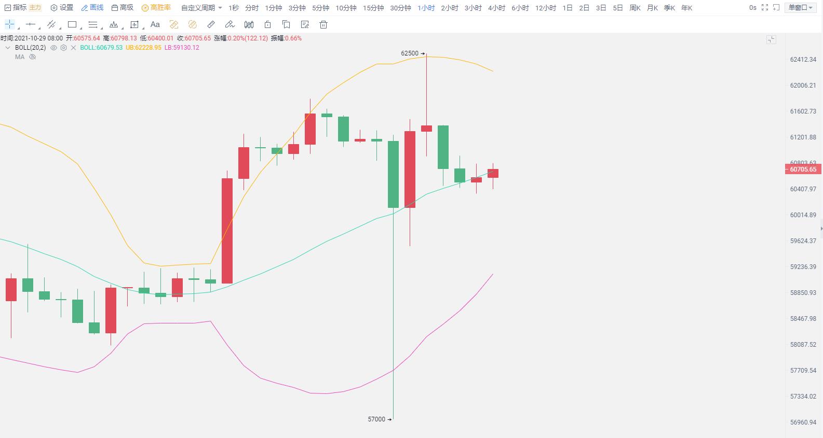Switch to the 周K weekly timeframe
Viewport: 823px width, 438px height.
[635, 8]
